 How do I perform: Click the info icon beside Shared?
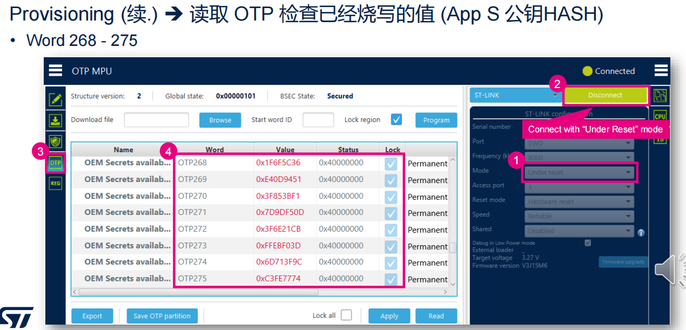641,233
